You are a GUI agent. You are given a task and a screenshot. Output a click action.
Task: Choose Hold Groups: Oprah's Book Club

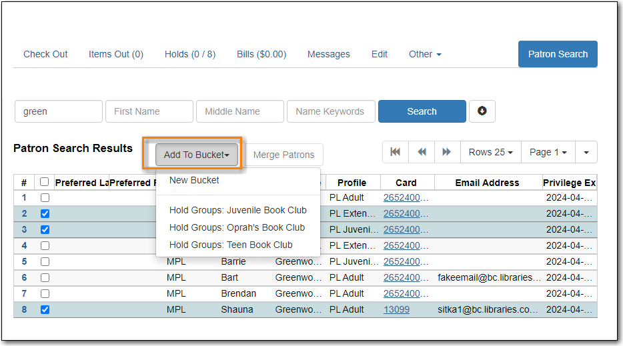coord(237,227)
